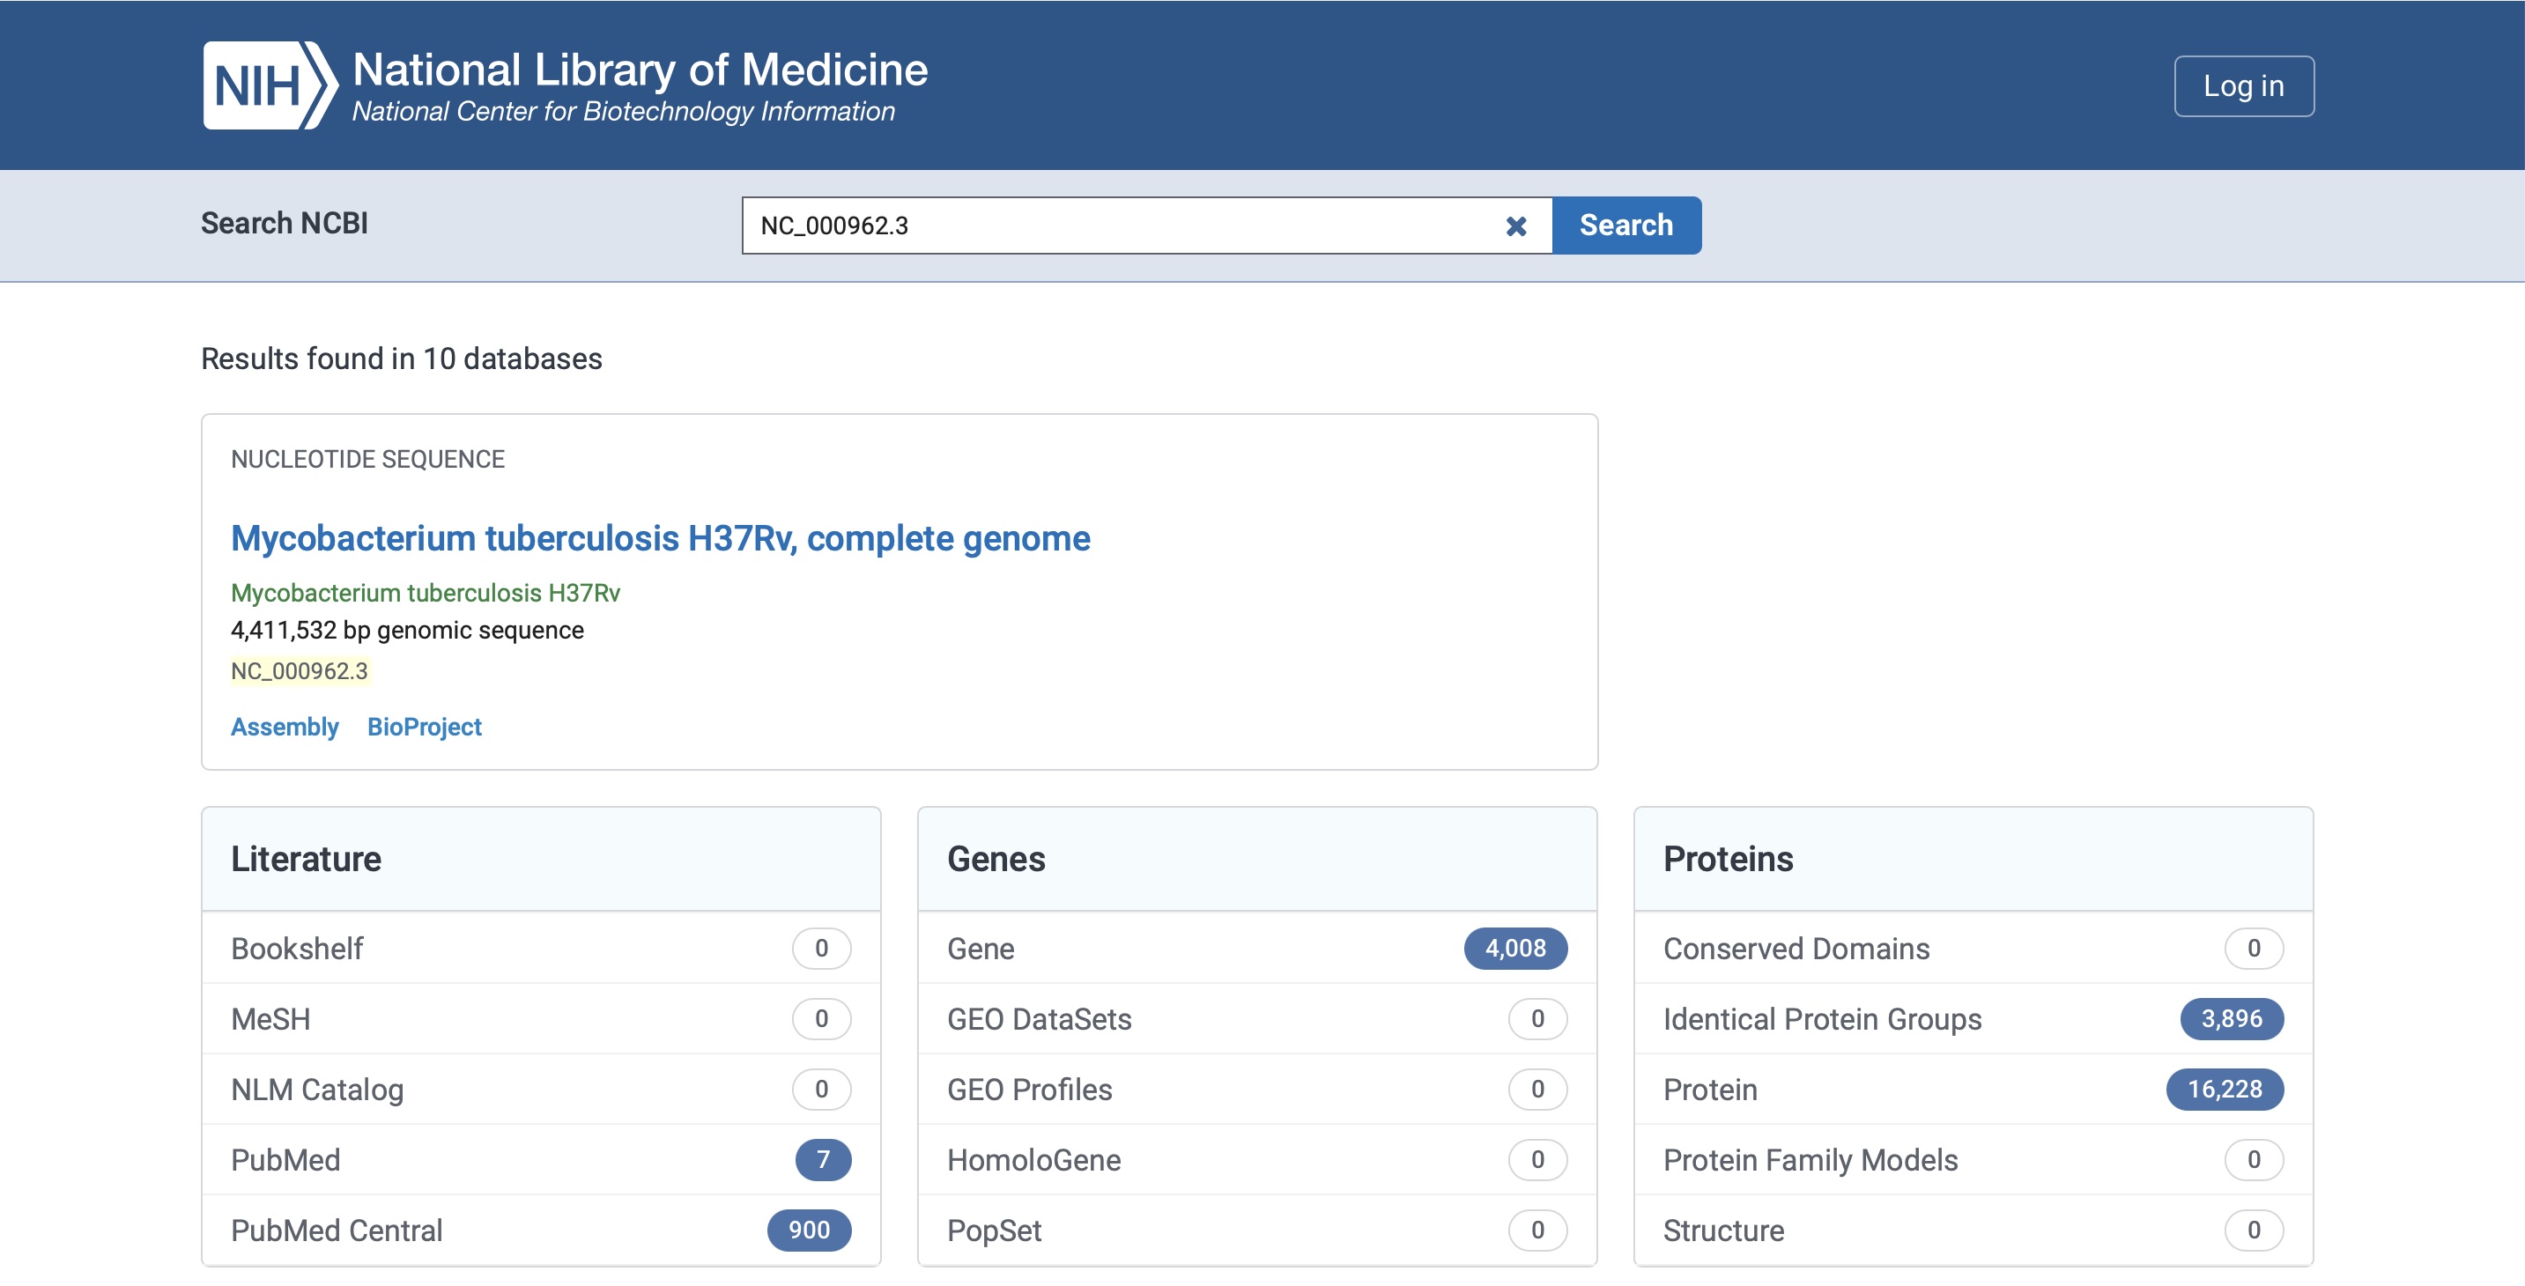2525x1286 pixels.
Task: Click the NC_000962.3 search input field
Action: pyautogui.click(x=1117, y=226)
